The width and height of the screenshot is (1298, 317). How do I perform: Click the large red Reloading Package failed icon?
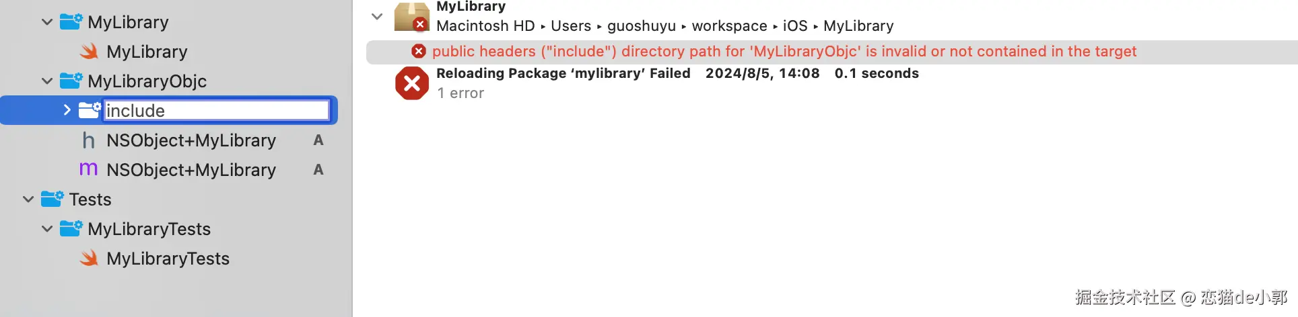pos(411,83)
